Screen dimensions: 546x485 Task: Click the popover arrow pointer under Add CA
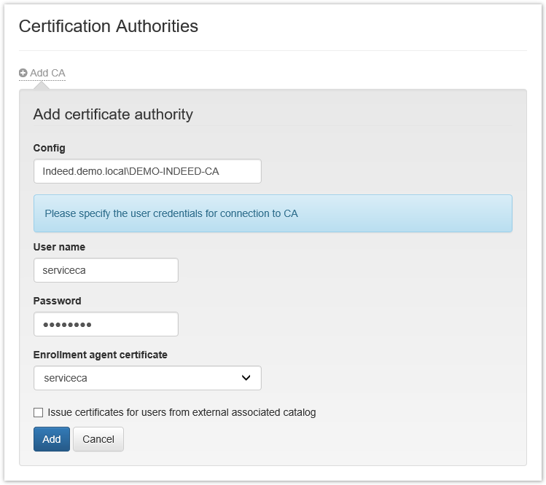[x=42, y=86]
